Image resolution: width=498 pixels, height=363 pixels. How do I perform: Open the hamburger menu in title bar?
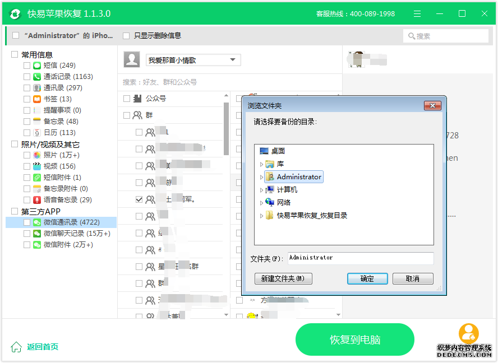417,13
